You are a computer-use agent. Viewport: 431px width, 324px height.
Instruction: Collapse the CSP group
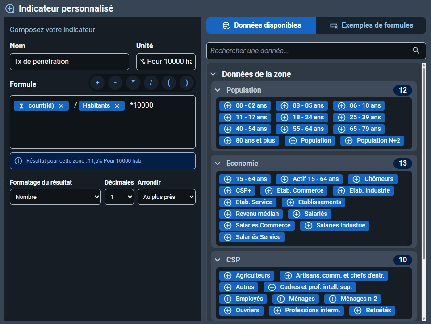(x=218, y=260)
